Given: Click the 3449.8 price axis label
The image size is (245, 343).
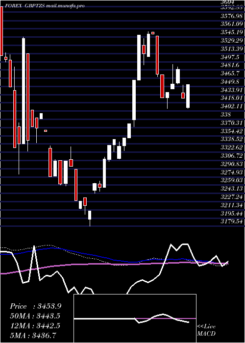Looking at the screenshot, I should [x=230, y=82].
